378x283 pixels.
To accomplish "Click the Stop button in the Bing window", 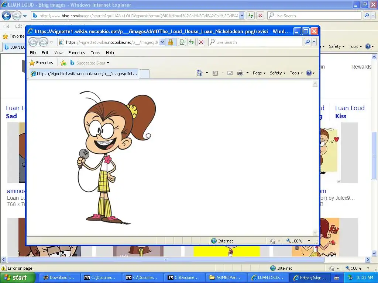I will point(260,15).
